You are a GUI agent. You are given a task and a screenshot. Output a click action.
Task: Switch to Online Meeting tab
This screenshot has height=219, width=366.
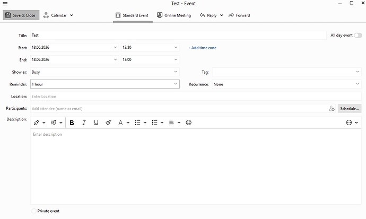pyautogui.click(x=174, y=15)
